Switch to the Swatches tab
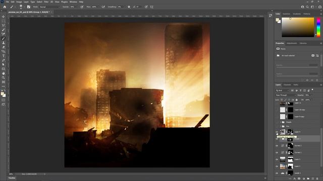Viewport: 323px width, 181px height. (286, 14)
